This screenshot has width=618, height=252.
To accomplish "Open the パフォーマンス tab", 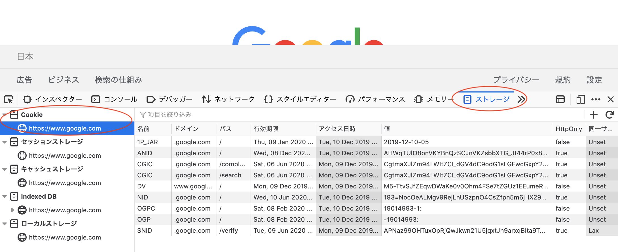I will point(375,99).
